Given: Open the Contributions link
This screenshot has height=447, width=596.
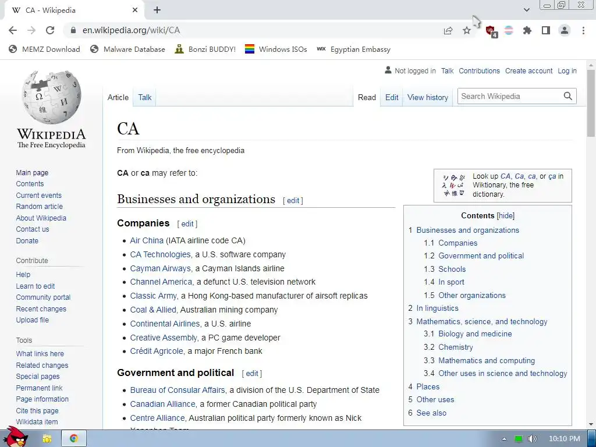Looking at the screenshot, I should click(x=480, y=70).
